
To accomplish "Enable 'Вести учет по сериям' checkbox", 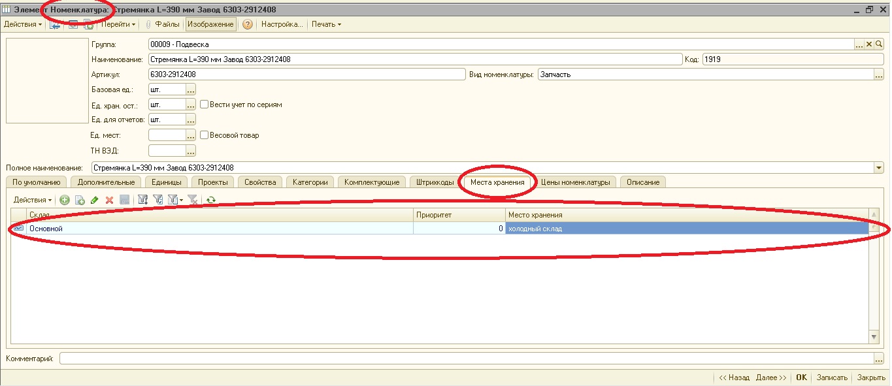I will tap(205, 105).
